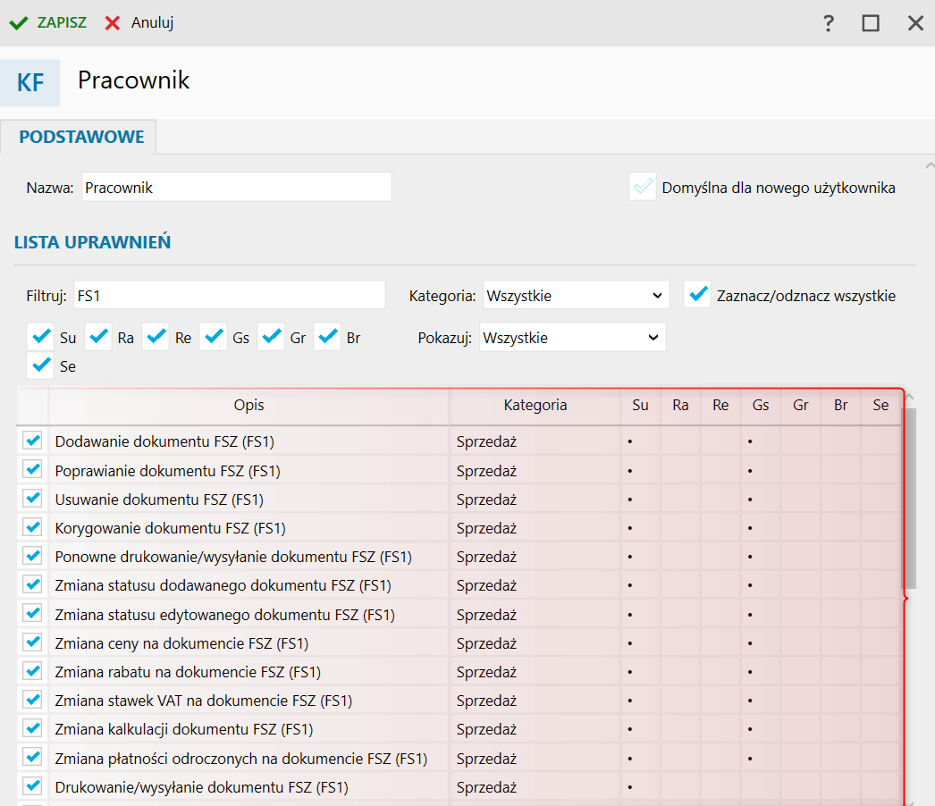Uncheck the Su filter checkbox

click(x=40, y=337)
